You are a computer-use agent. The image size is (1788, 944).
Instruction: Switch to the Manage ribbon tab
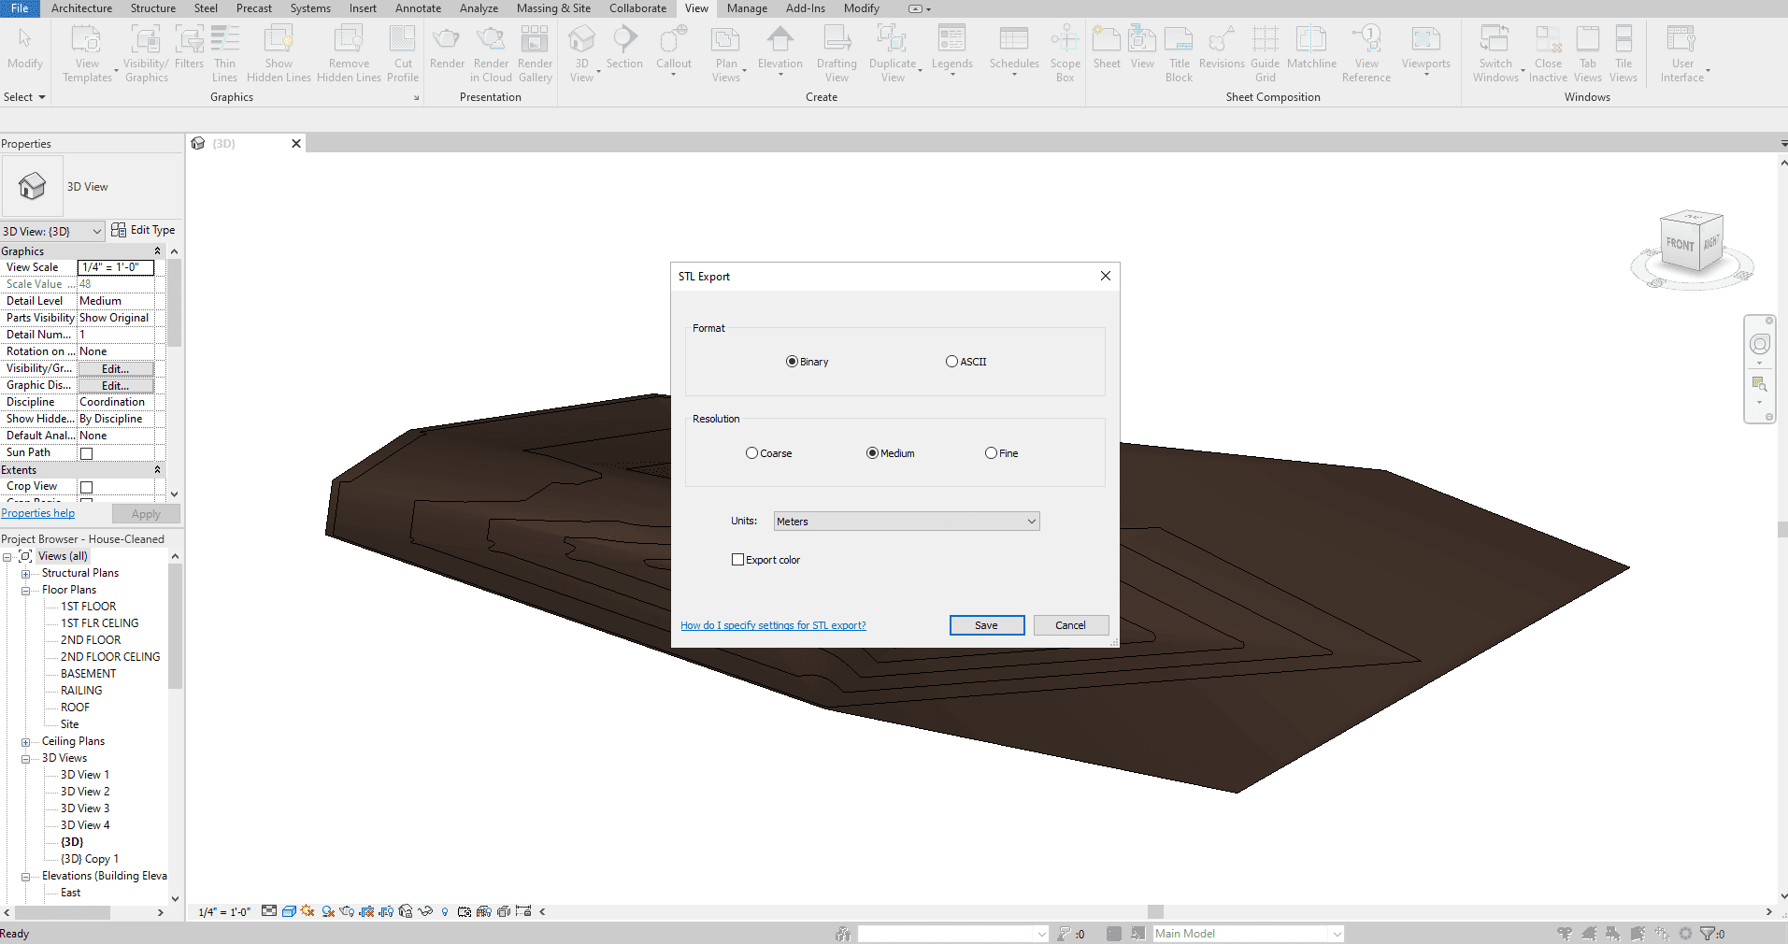pos(746,8)
